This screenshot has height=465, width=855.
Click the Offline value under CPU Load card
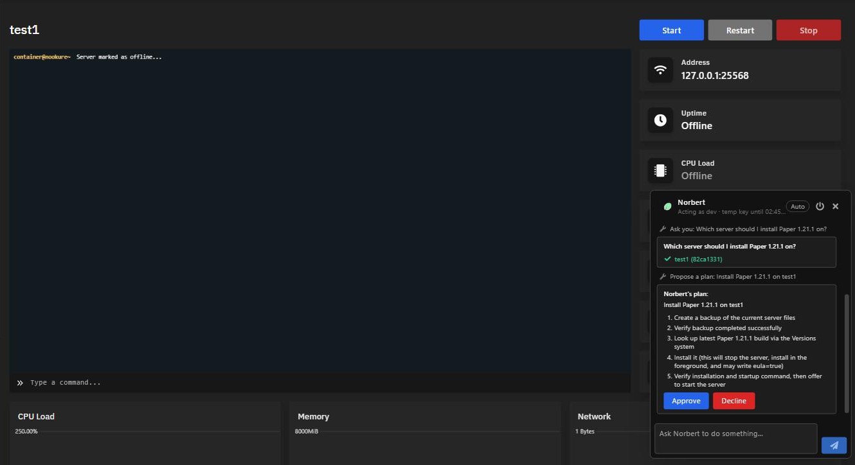[x=697, y=176]
